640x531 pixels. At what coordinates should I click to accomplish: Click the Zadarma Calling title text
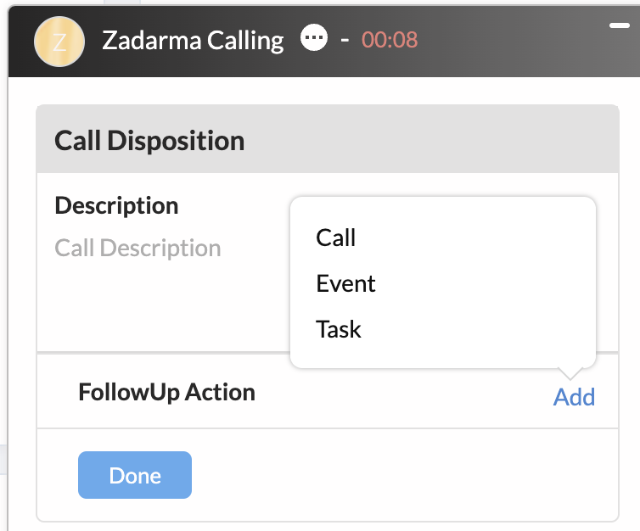193,40
